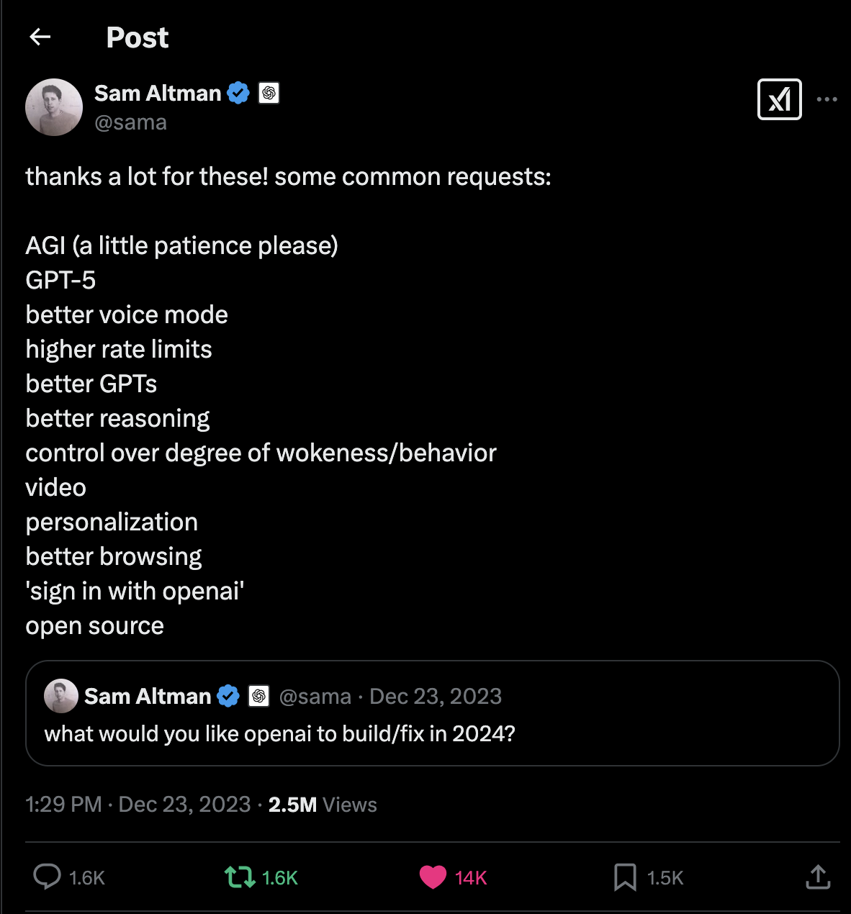Open the @sama profile
The width and height of the screenshot is (851, 914).
[x=131, y=122]
